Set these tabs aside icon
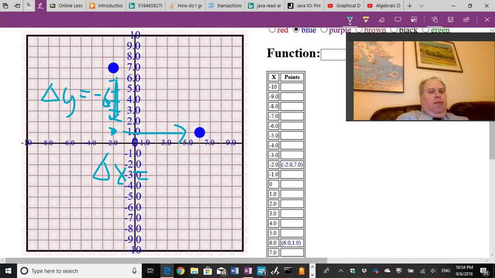495x278 pixels. [x=17, y=6]
